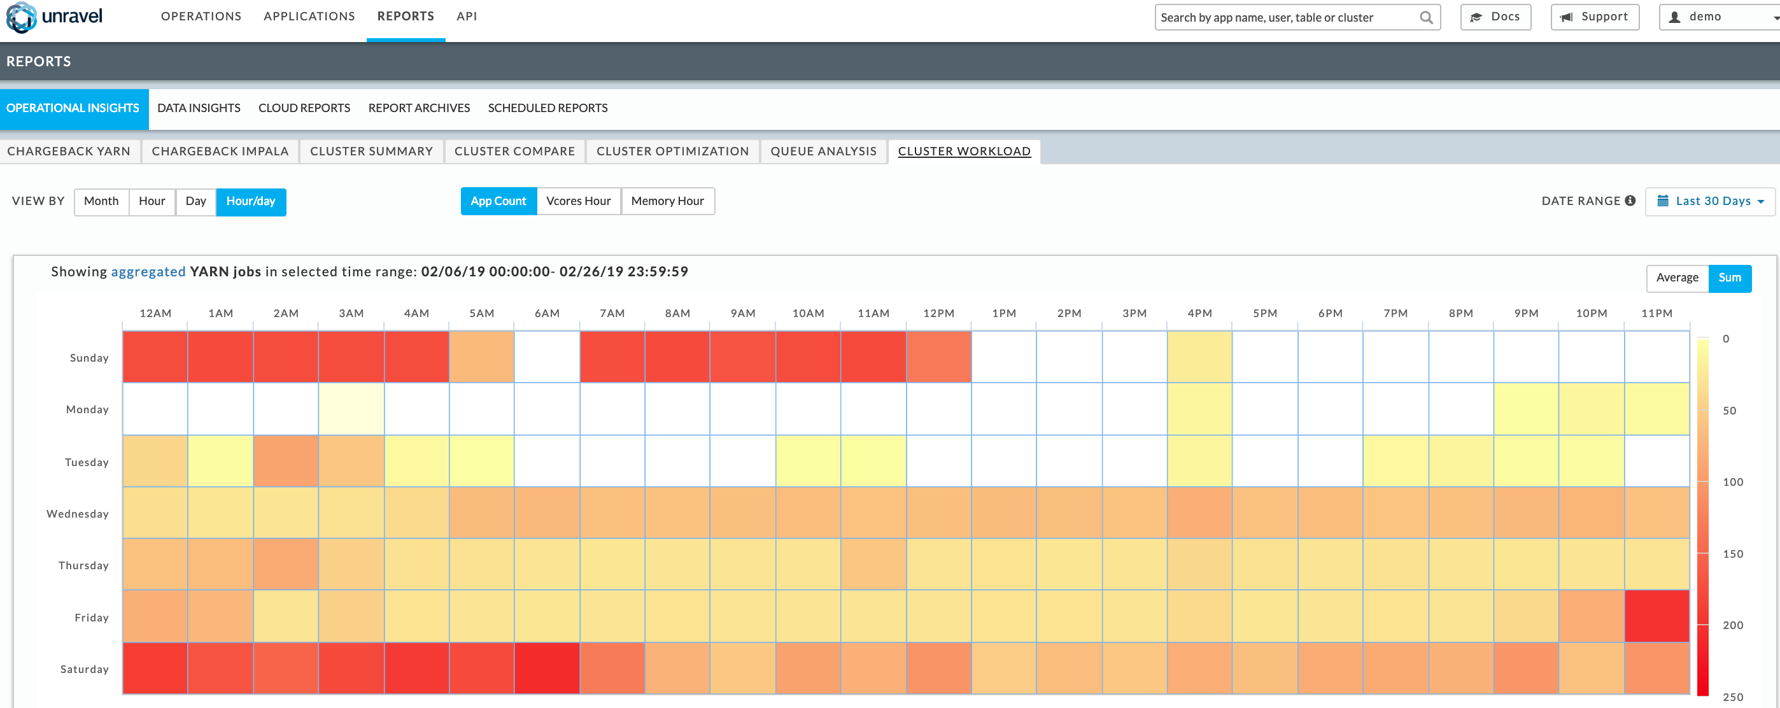
Task: Select the Sum aggregation toggle
Action: pyautogui.click(x=1729, y=278)
